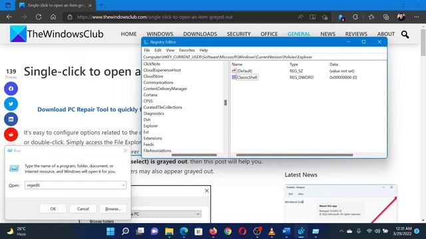Select the Cortana key in tree
This screenshot has height=239, width=426.
(x=150, y=95)
